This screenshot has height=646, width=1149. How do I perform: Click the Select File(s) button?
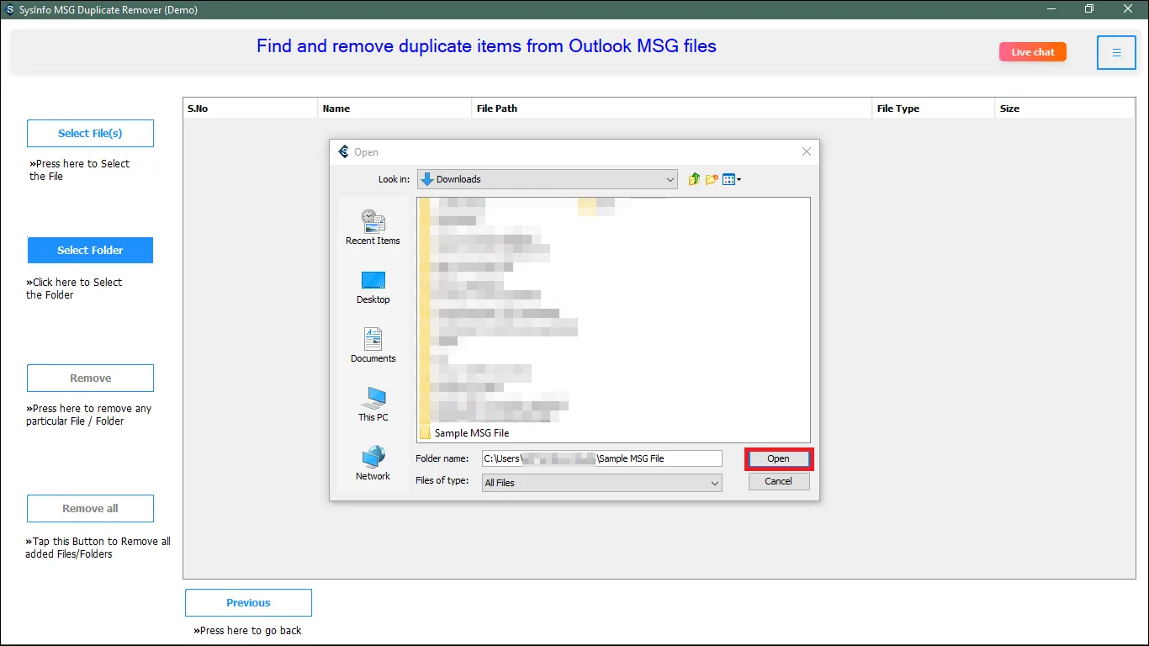pyautogui.click(x=90, y=133)
